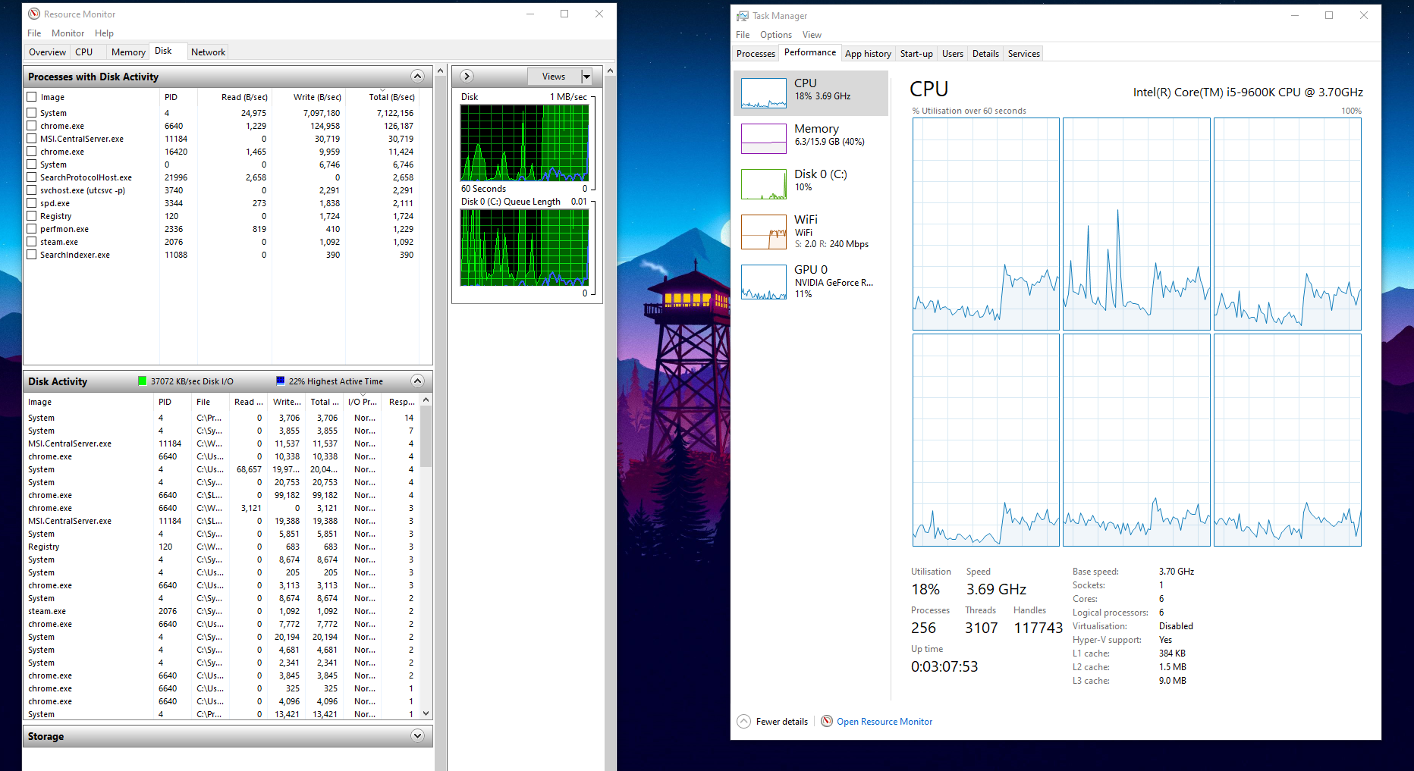Click the blue Highest Active Time swatch
The height and width of the screenshot is (771, 1414).
point(281,381)
